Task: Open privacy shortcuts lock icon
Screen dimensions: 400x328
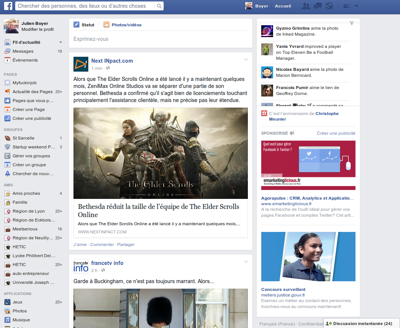Action: point(346,6)
